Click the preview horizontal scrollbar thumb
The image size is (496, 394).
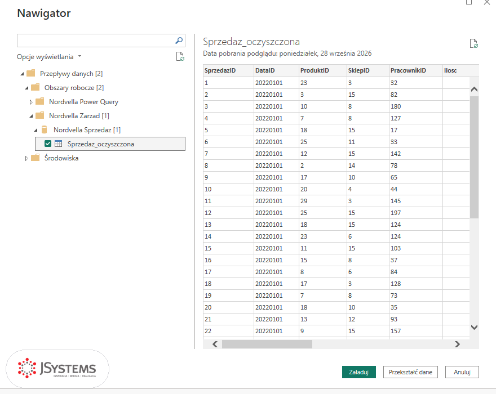click(x=267, y=344)
